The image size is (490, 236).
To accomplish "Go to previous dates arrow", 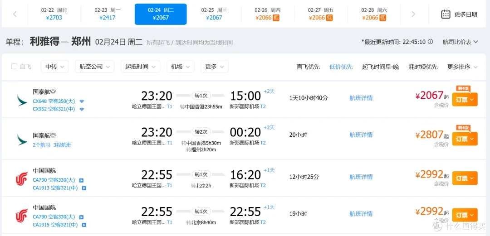I will [15, 14].
